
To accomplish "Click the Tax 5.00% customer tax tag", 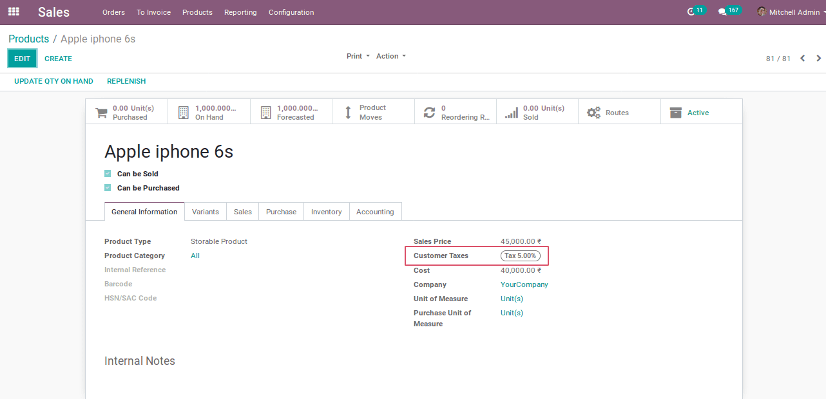I will click(521, 255).
